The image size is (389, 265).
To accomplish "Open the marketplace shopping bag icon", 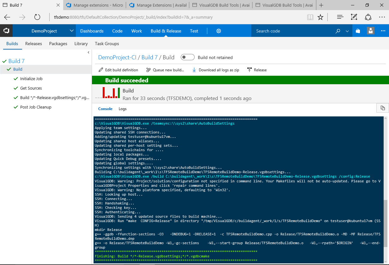I will [x=358, y=31].
